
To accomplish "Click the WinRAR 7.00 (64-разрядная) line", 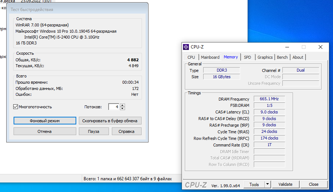I will (42, 25).
